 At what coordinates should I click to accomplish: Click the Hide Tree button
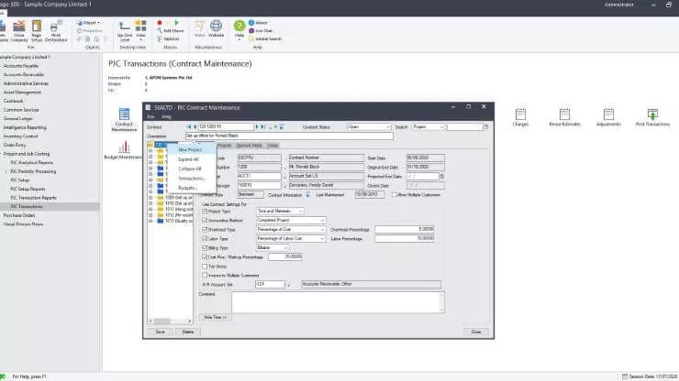pos(216,318)
